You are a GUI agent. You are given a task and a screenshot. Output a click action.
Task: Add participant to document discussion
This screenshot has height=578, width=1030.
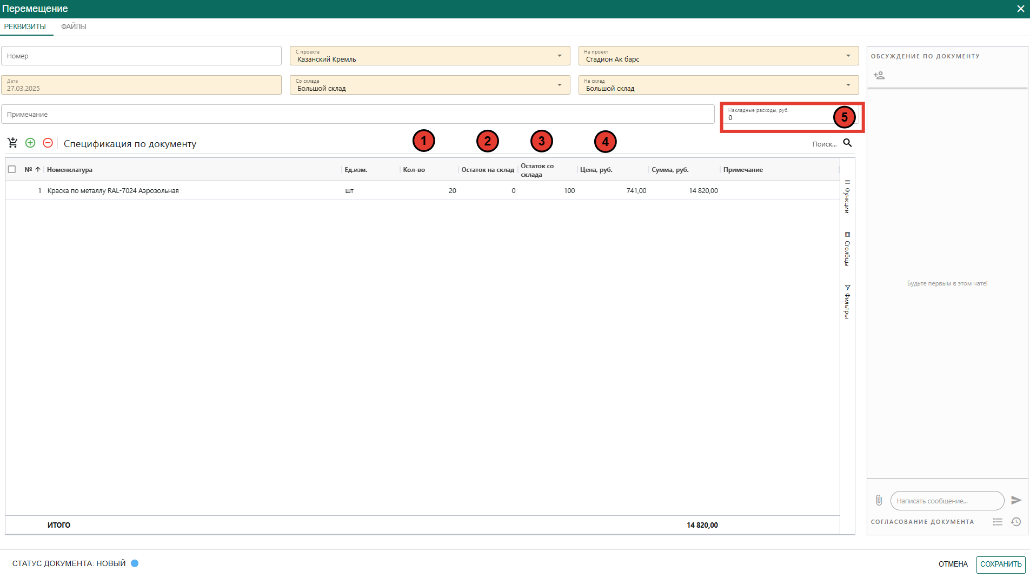pyautogui.click(x=879, y=75)
